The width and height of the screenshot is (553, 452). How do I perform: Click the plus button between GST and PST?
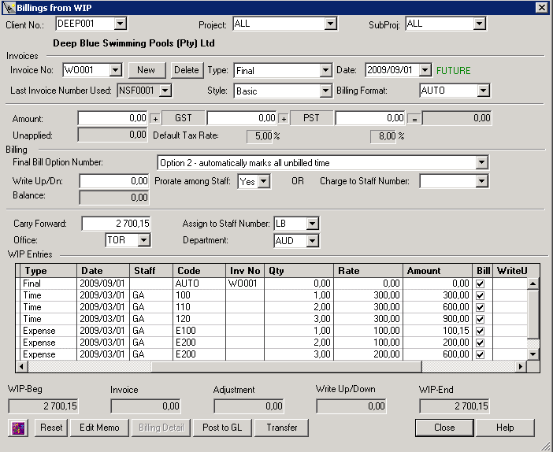click(284, 118)
